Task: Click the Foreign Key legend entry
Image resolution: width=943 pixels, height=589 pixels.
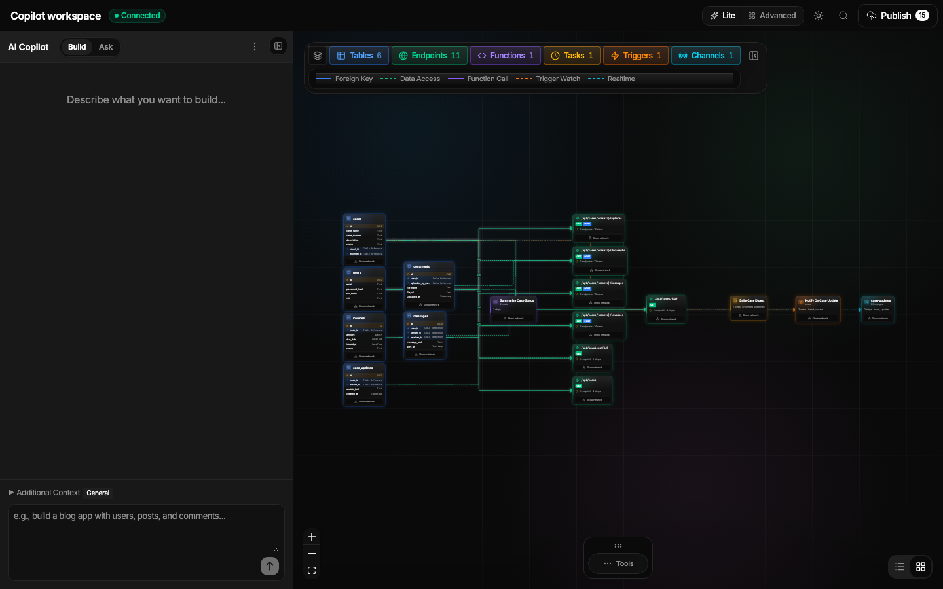Action: coord(344,79)
